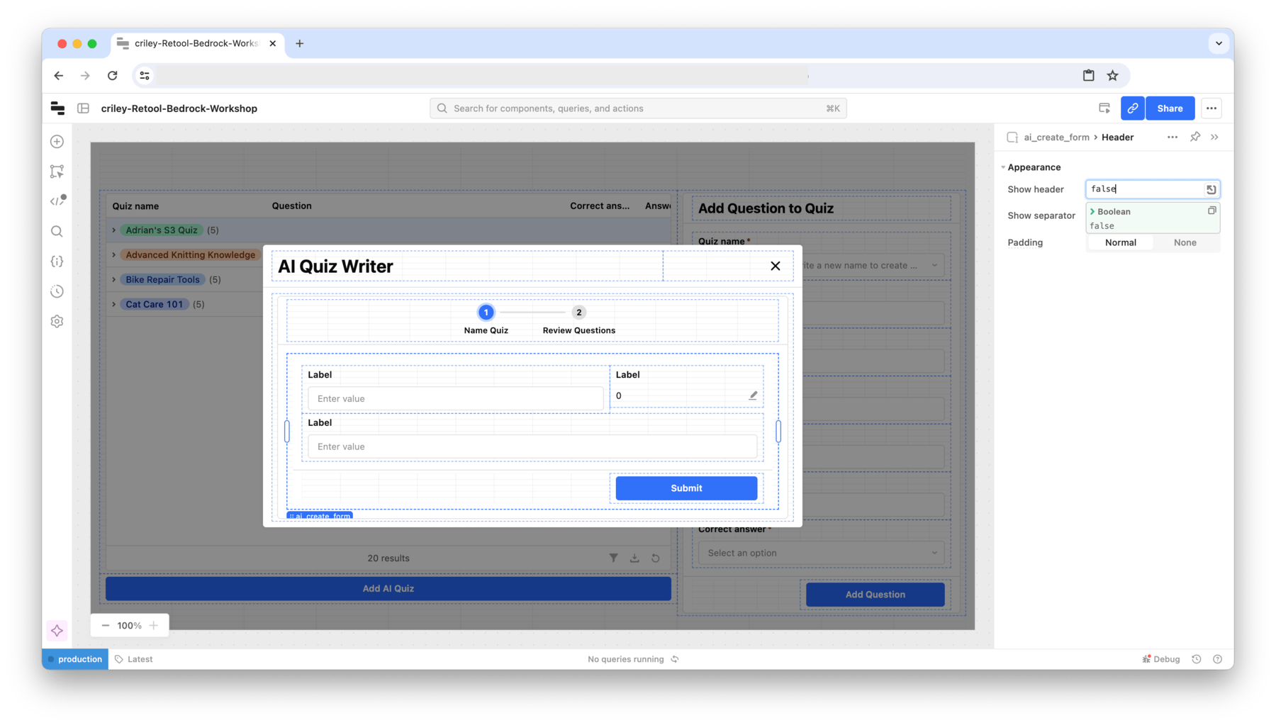Reload the browser page

click(113, 76)
